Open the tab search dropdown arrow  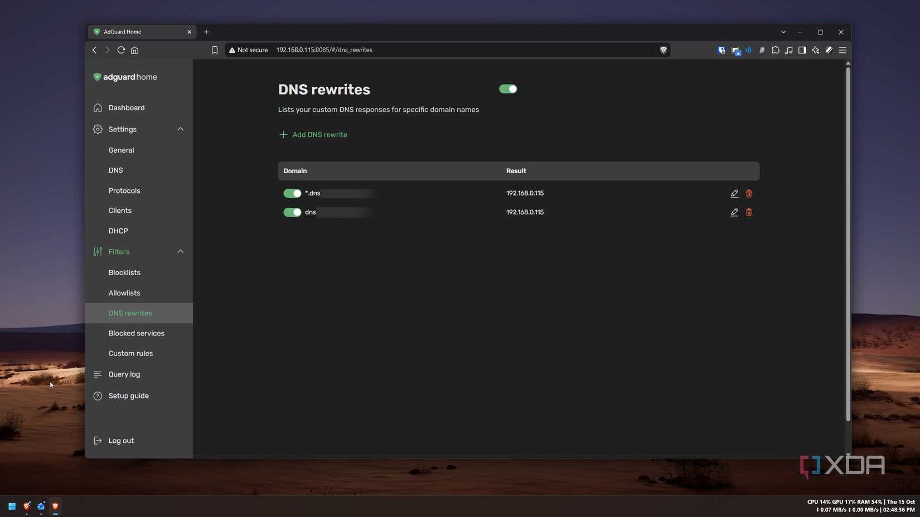tap(783, 32)
